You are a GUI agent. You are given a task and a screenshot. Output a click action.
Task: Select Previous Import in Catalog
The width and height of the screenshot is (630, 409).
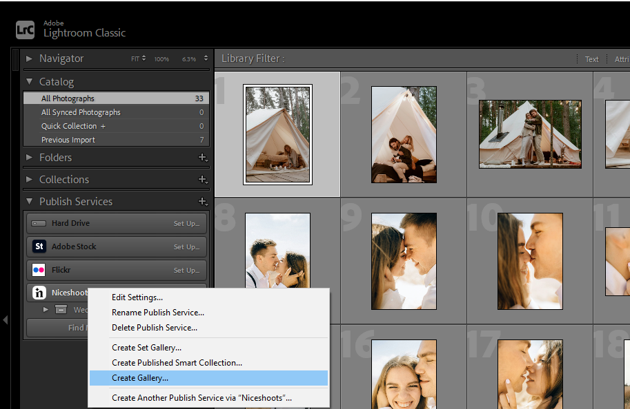point(117,140)
